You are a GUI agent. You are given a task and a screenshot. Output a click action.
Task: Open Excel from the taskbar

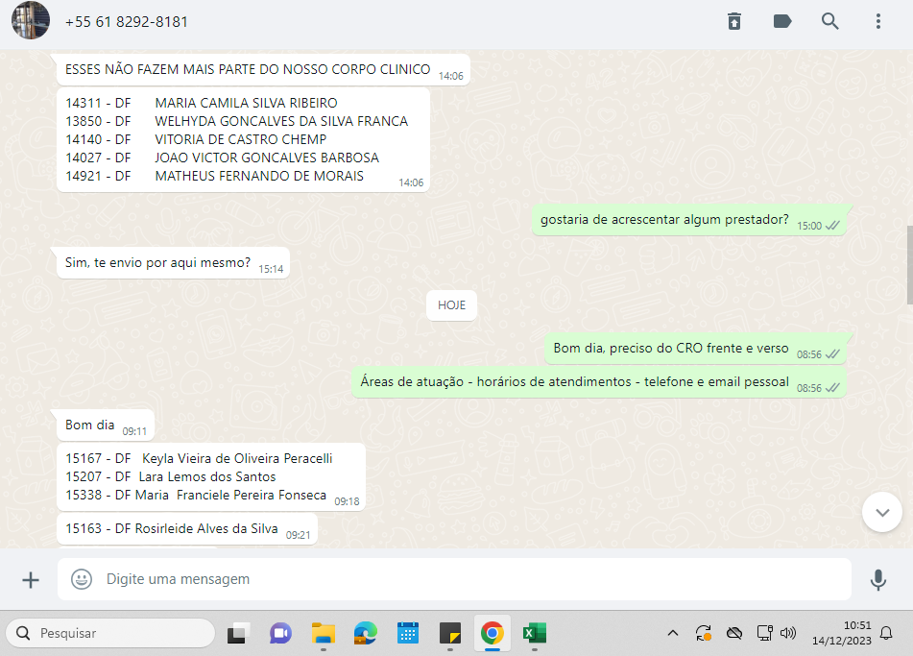tap(535, 633)
